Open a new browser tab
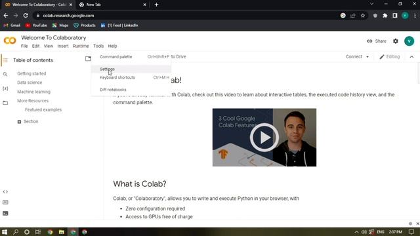This screenshot has height=236, width=420. 156,5
